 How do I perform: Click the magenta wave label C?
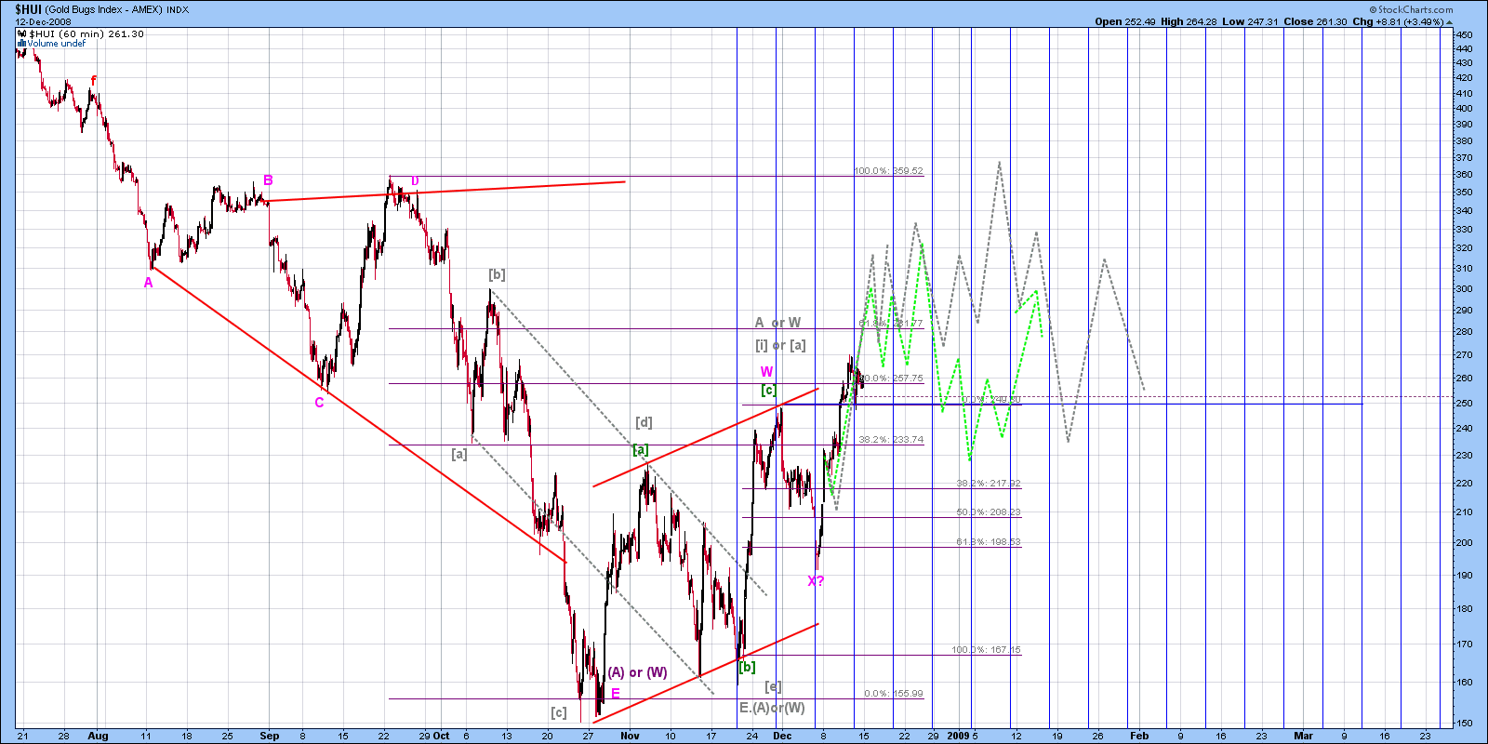point(319,403)
